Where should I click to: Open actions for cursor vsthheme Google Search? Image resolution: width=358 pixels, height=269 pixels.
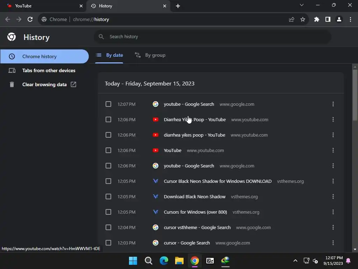(333, 227)
